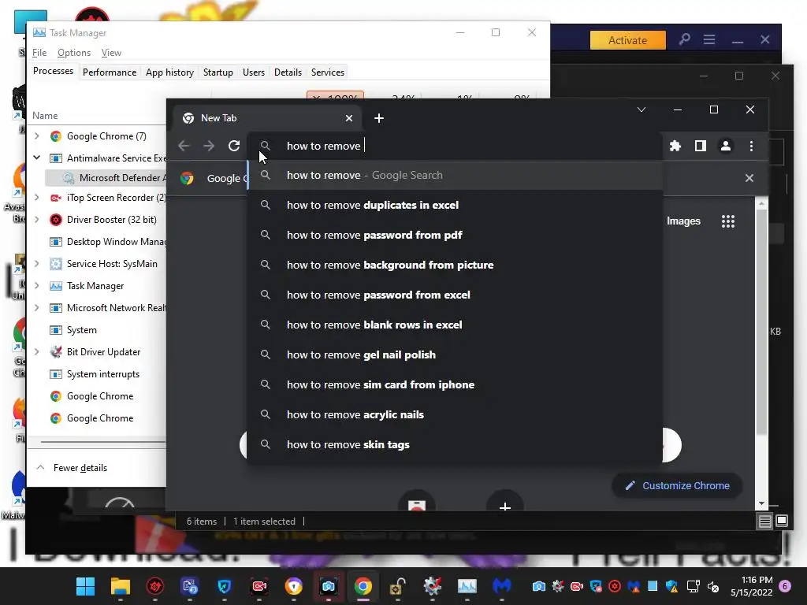This screenshot has width=807, height=605.
Task: Open Task Manager File menu
Action: [39, 53]
